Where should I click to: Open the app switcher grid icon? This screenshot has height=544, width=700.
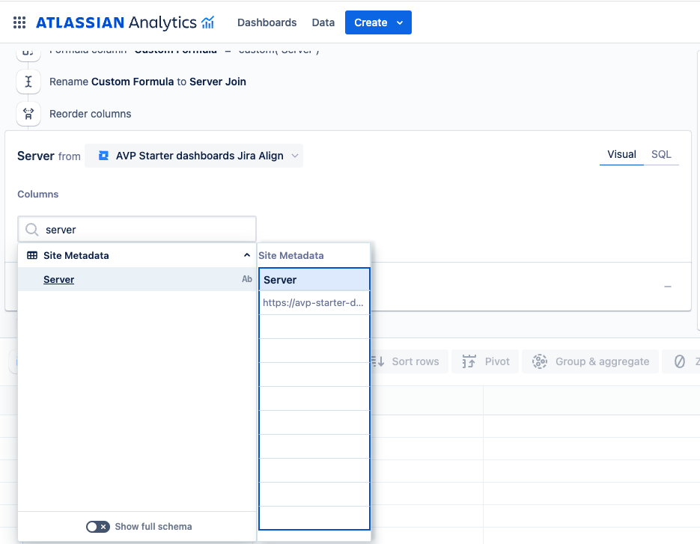pos(19,22)
